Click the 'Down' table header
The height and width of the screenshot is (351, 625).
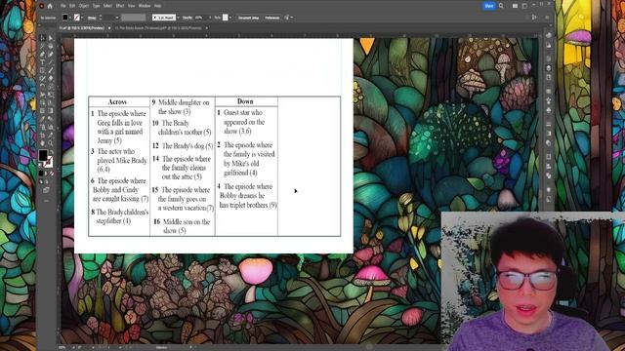coord(245,101)
